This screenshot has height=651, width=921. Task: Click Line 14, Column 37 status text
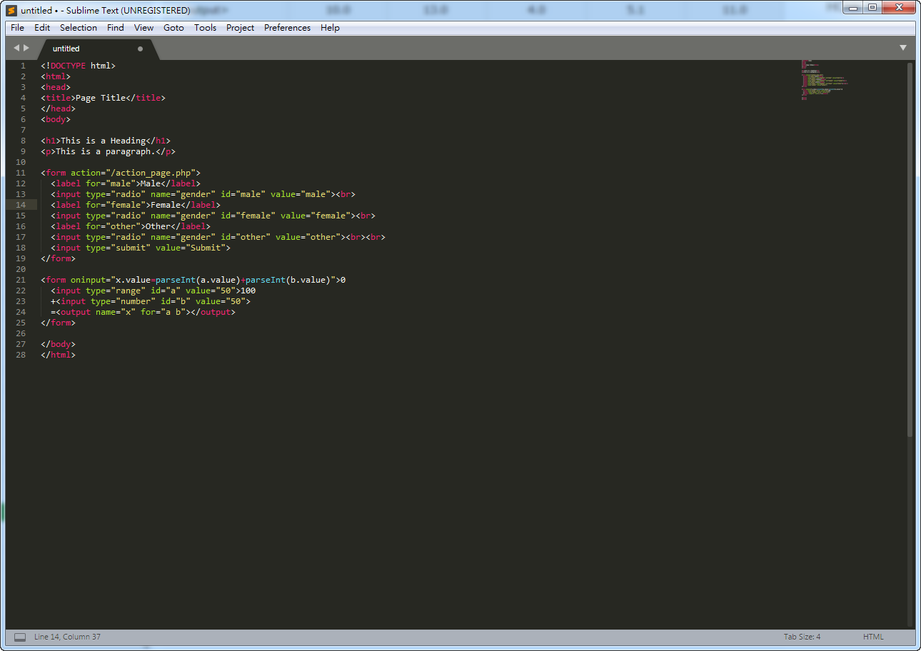pyautogui.click(x=67, y=637)
